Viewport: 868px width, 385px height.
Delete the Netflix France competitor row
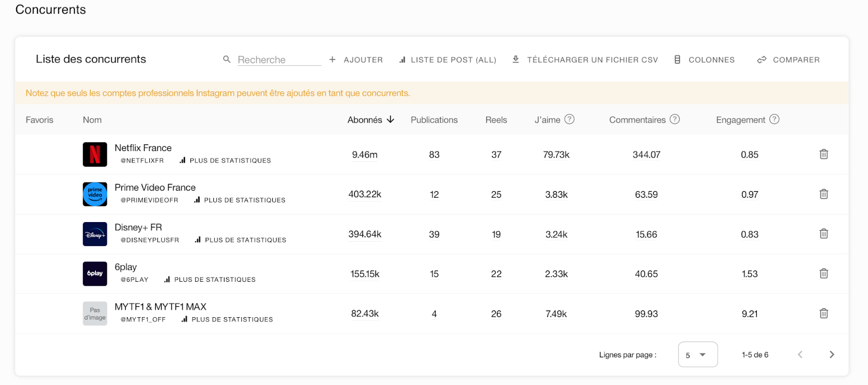point(824,154)
